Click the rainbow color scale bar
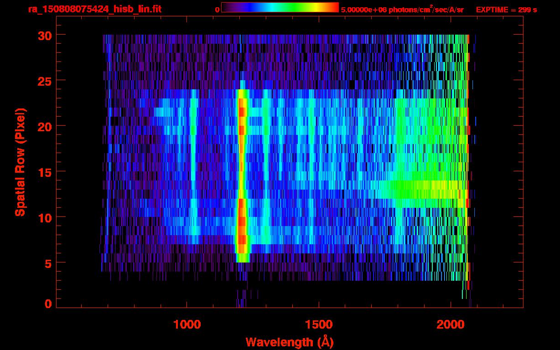 pos(280,7)
